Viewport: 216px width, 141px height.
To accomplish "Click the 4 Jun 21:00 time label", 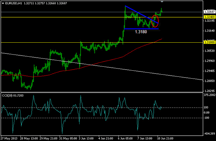I will pos(105,138).
